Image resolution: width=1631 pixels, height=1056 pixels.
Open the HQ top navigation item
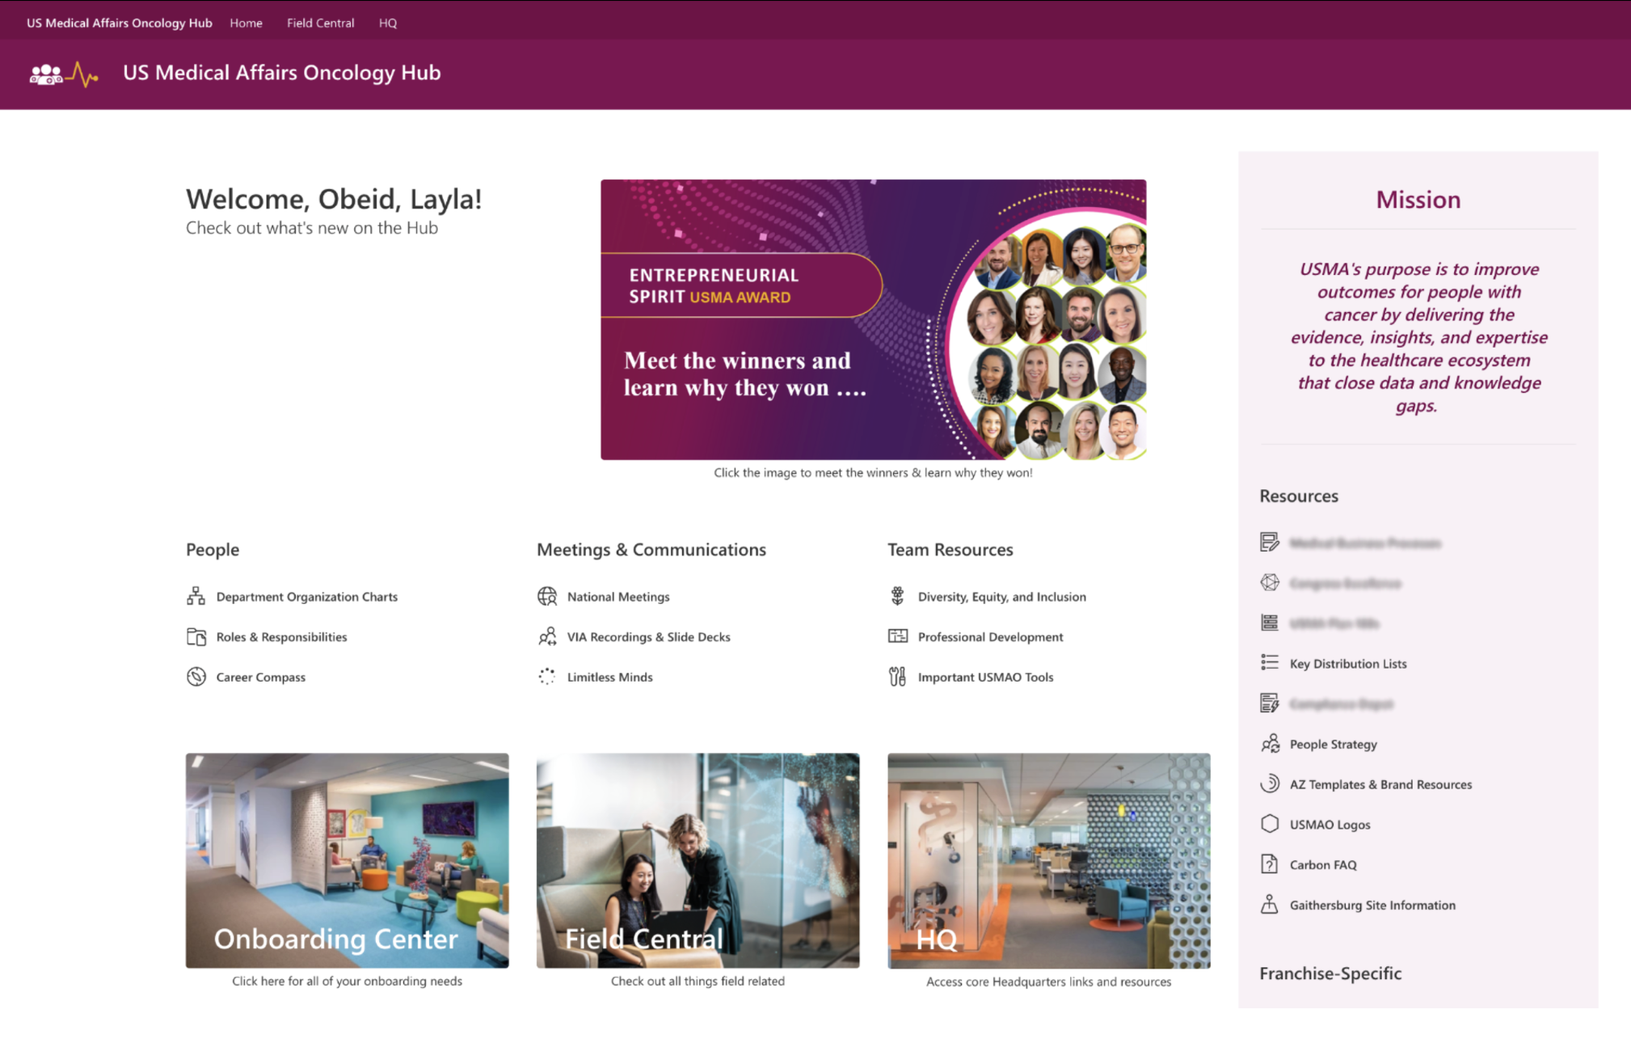click(387, 23)
